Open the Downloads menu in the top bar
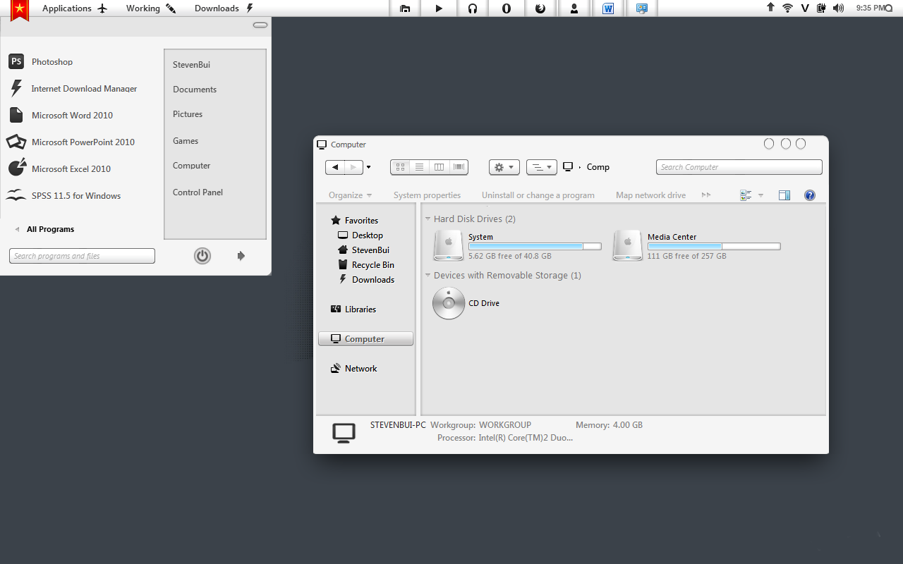Viewport: 903px width, 564px height. (224, 8)
